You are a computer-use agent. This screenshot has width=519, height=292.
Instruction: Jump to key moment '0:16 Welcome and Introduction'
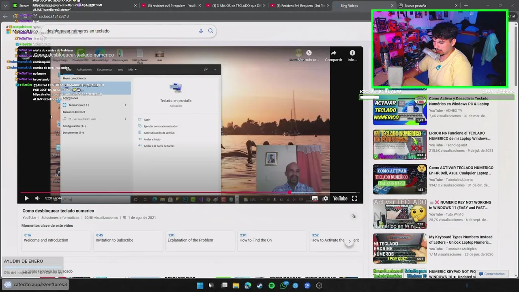tap(56, 240)
